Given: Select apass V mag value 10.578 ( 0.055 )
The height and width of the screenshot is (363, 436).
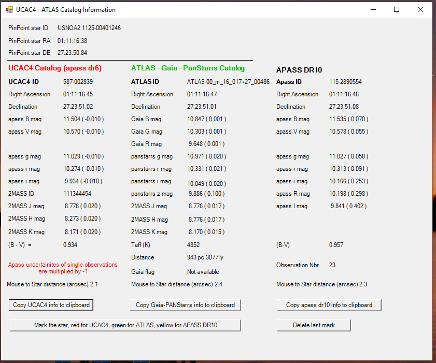Looking at the screenshot, I should pos(349,132).
